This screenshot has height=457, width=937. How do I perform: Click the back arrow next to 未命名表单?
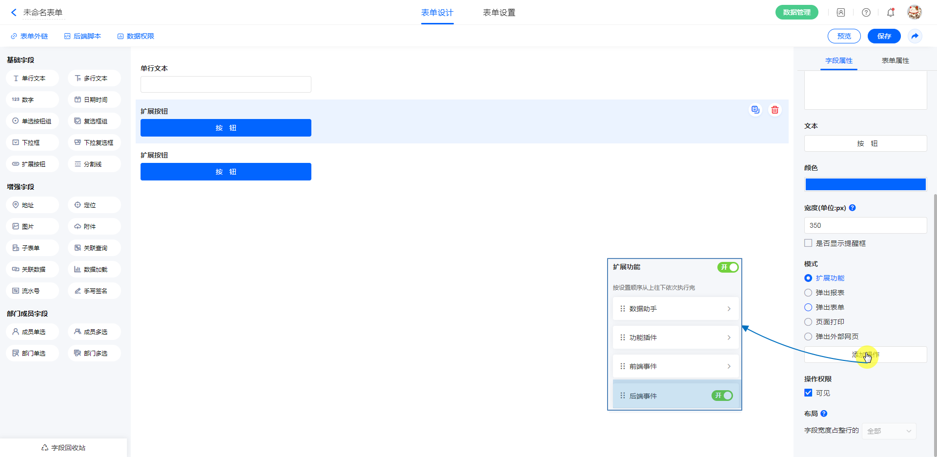[x=14, y=13]
